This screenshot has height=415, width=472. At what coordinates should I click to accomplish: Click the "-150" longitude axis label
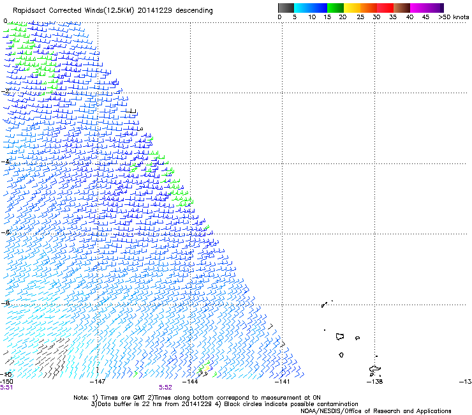[6, 382]
